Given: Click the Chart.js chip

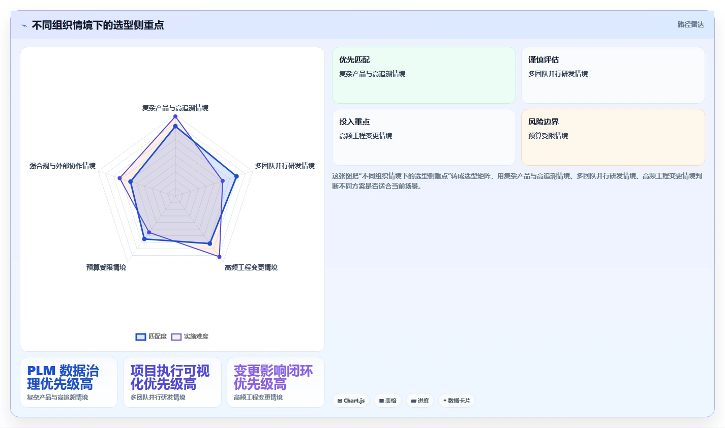Looking at the screenshot, I should 351,401.
